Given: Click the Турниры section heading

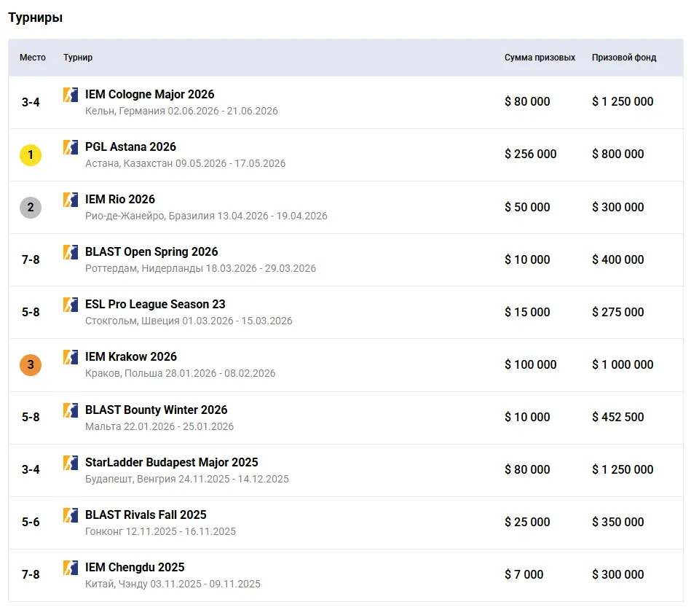Looking at the screenshot, I should tap(35, 17).
